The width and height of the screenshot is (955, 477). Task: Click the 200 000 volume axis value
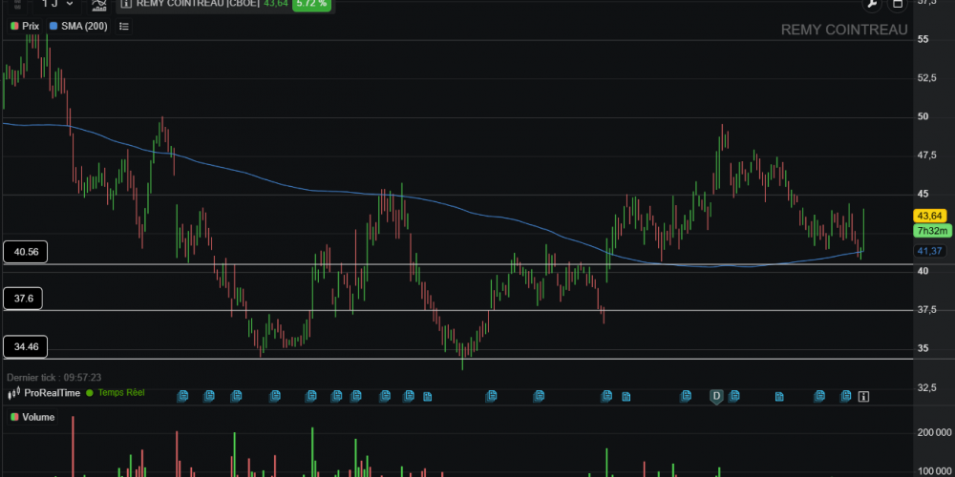(x=934, y=432)
